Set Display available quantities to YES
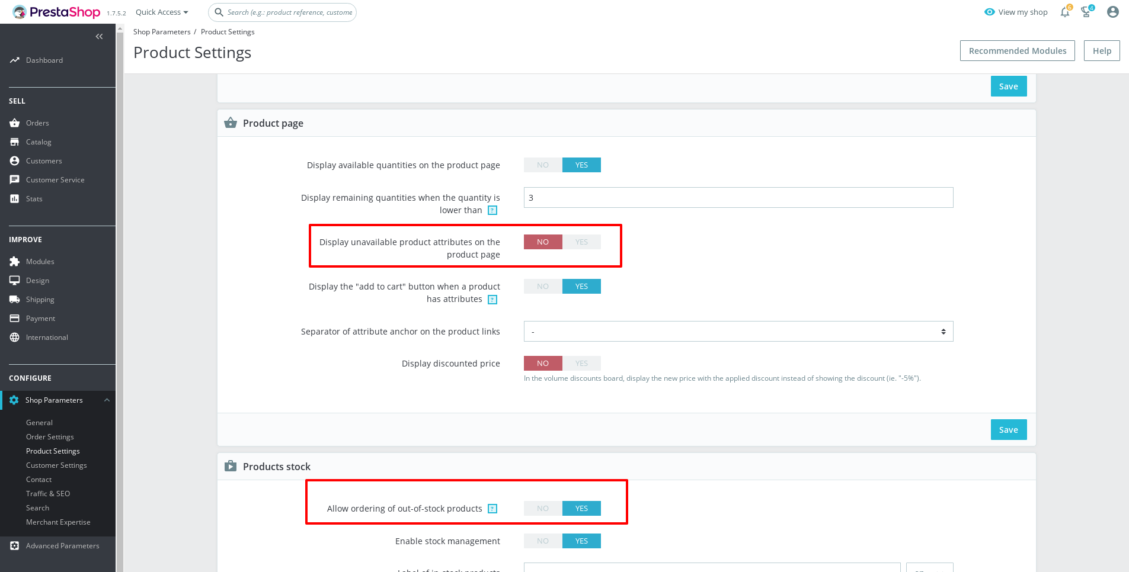Image resolution: width=1129 pixels, height=572 pixels. 581,165
